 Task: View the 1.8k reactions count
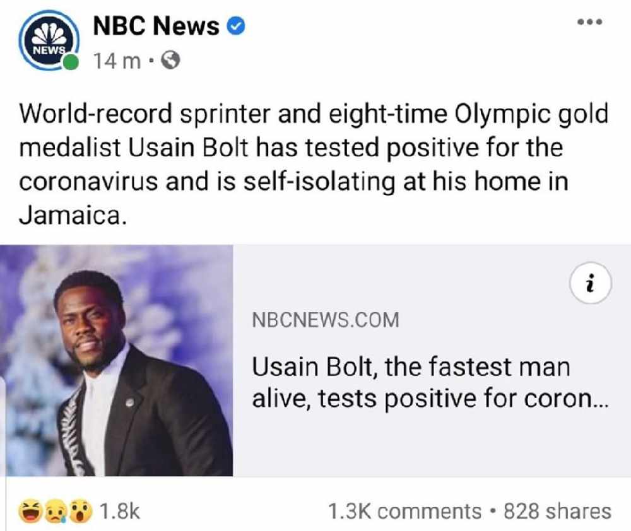pyautogui.click(x=119, y=511)
